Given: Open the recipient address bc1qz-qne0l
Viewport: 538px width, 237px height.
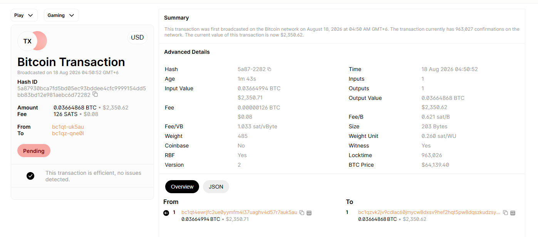Looking at the screenshot, I should pyautogui.click(x=68, y=133).
